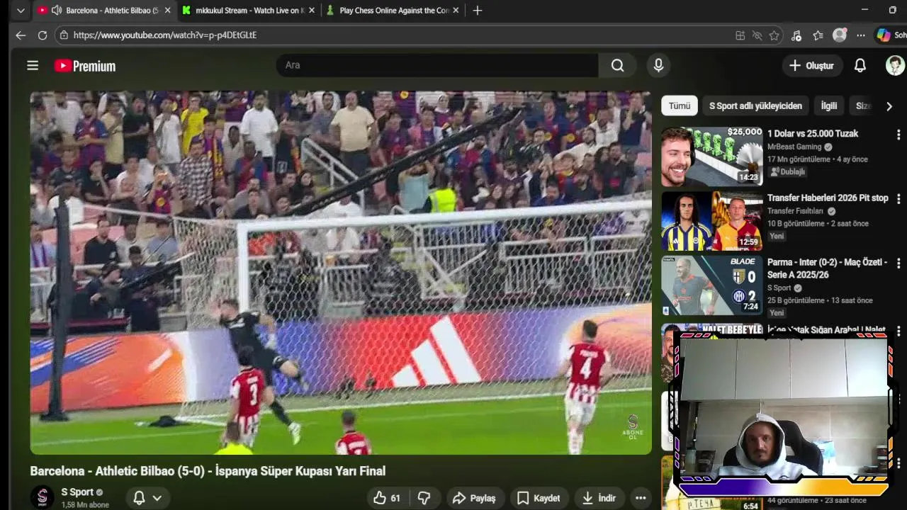Close the Play Chess Online tab
This screenshot has height=510, width=907.
456,11
